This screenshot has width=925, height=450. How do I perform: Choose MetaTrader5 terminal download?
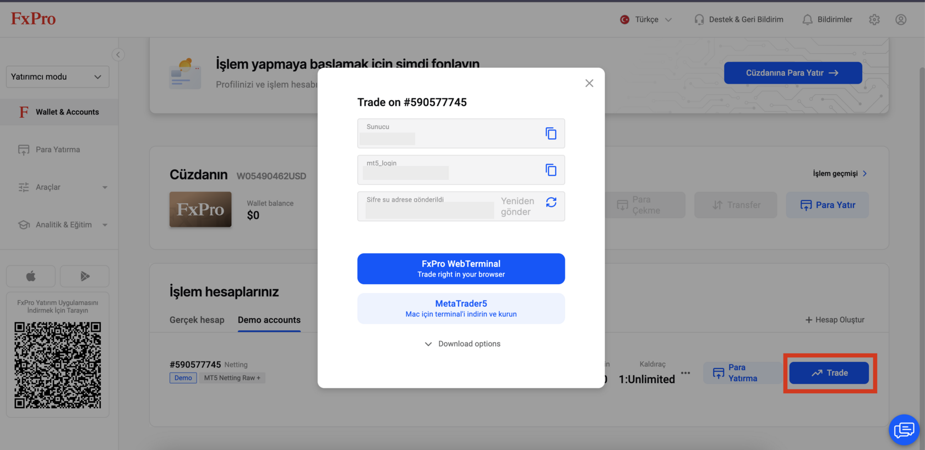pyautogui.click(x=461, y=308)
